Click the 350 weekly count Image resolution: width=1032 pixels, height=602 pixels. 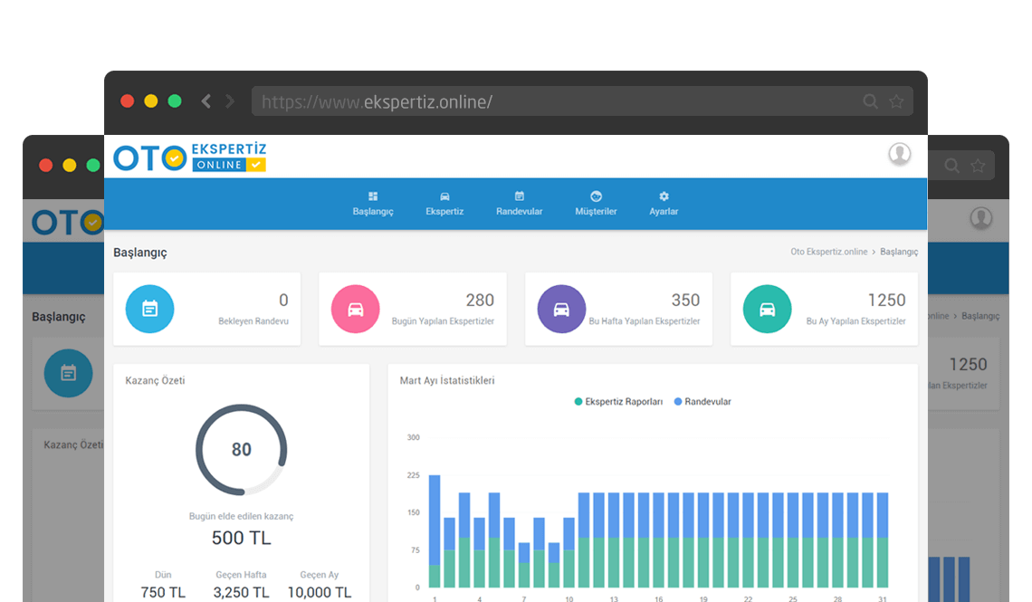(x=685, y=300)
